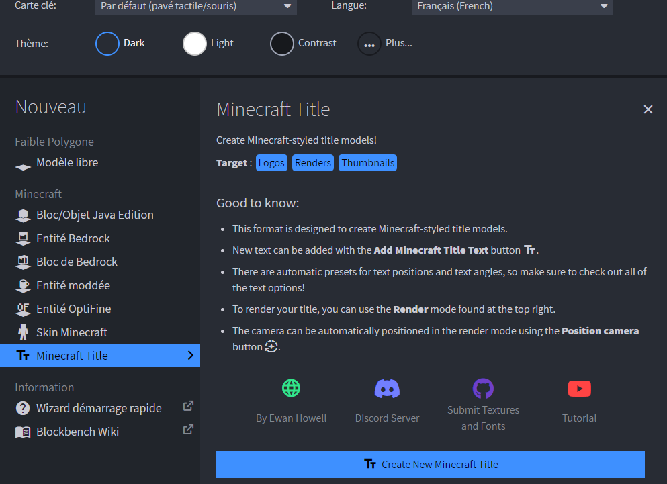
Task: Open Blockbench Wiki link
Action: pos(100,432)
